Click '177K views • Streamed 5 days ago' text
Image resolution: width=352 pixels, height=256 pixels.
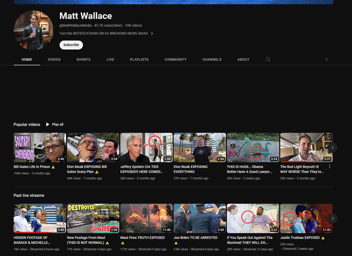pyautogui.click(x=143, y=249)
